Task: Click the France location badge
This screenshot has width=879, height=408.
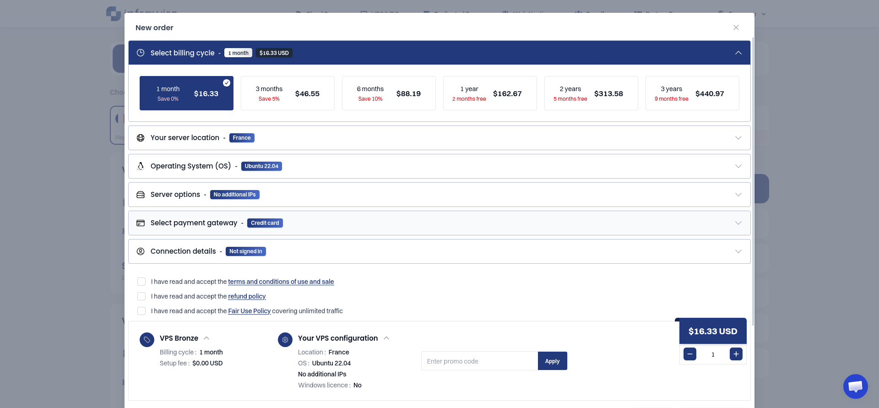Action: (x=242, y=138)
